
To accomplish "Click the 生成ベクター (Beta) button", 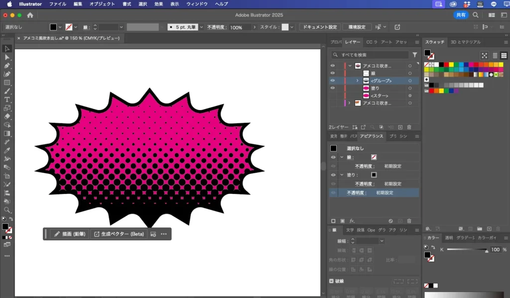I will point(118,234).
